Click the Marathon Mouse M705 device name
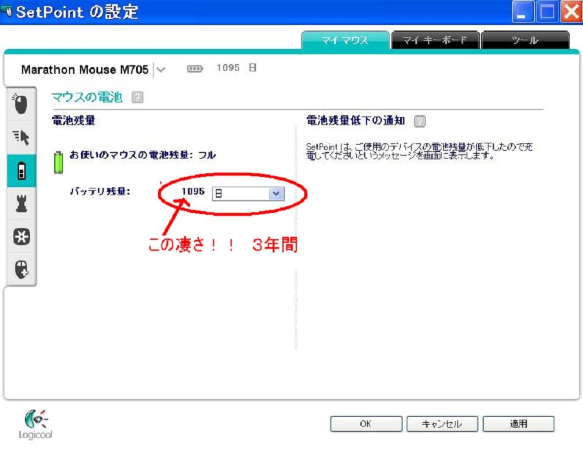 point(85,70)
